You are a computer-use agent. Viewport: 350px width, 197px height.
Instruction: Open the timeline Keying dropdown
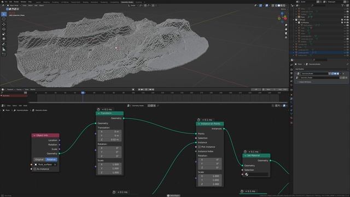pos(19,90)
